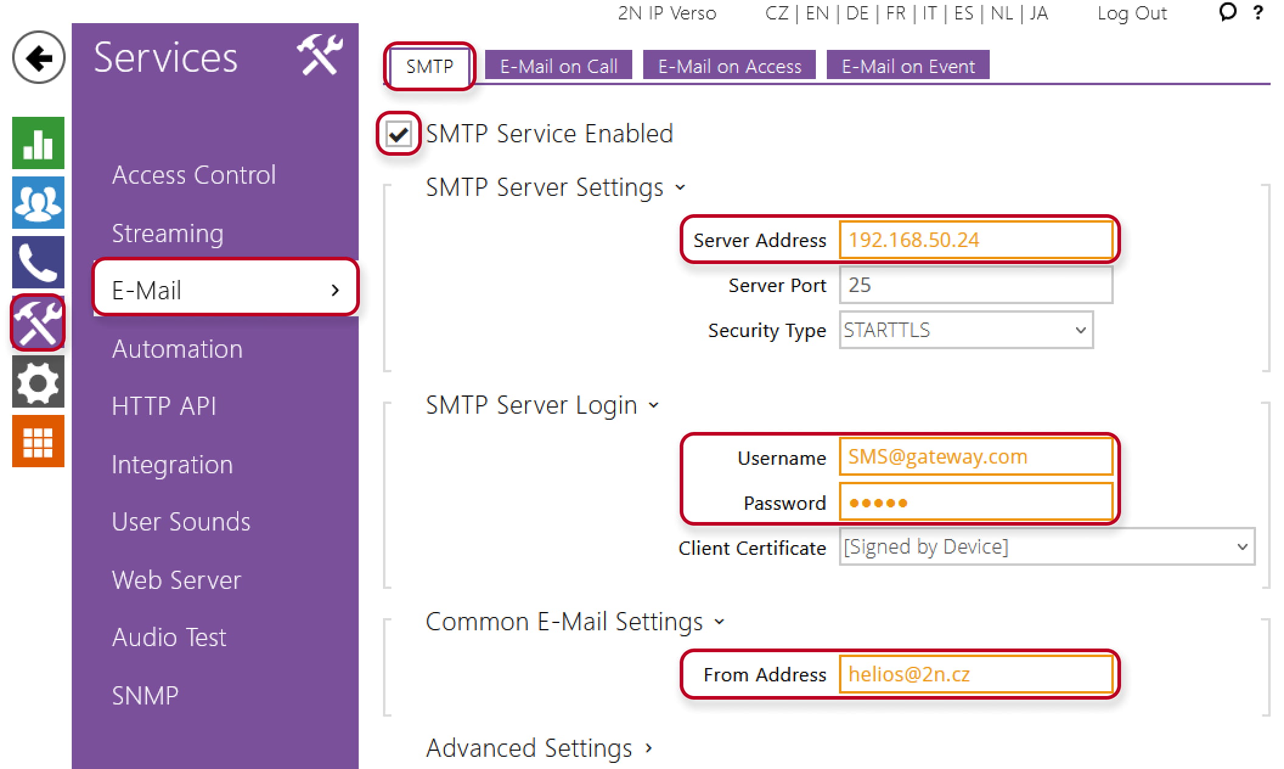Open Web Server menu item
This screenshot has width=1284, height=769.
tap(176, 580)
